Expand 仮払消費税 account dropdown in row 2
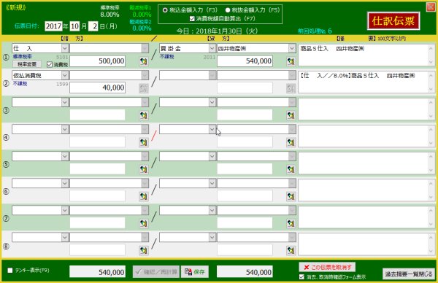The width and height of the screenshot is (438, 283). pyautogui.click(x=65, y=75)
